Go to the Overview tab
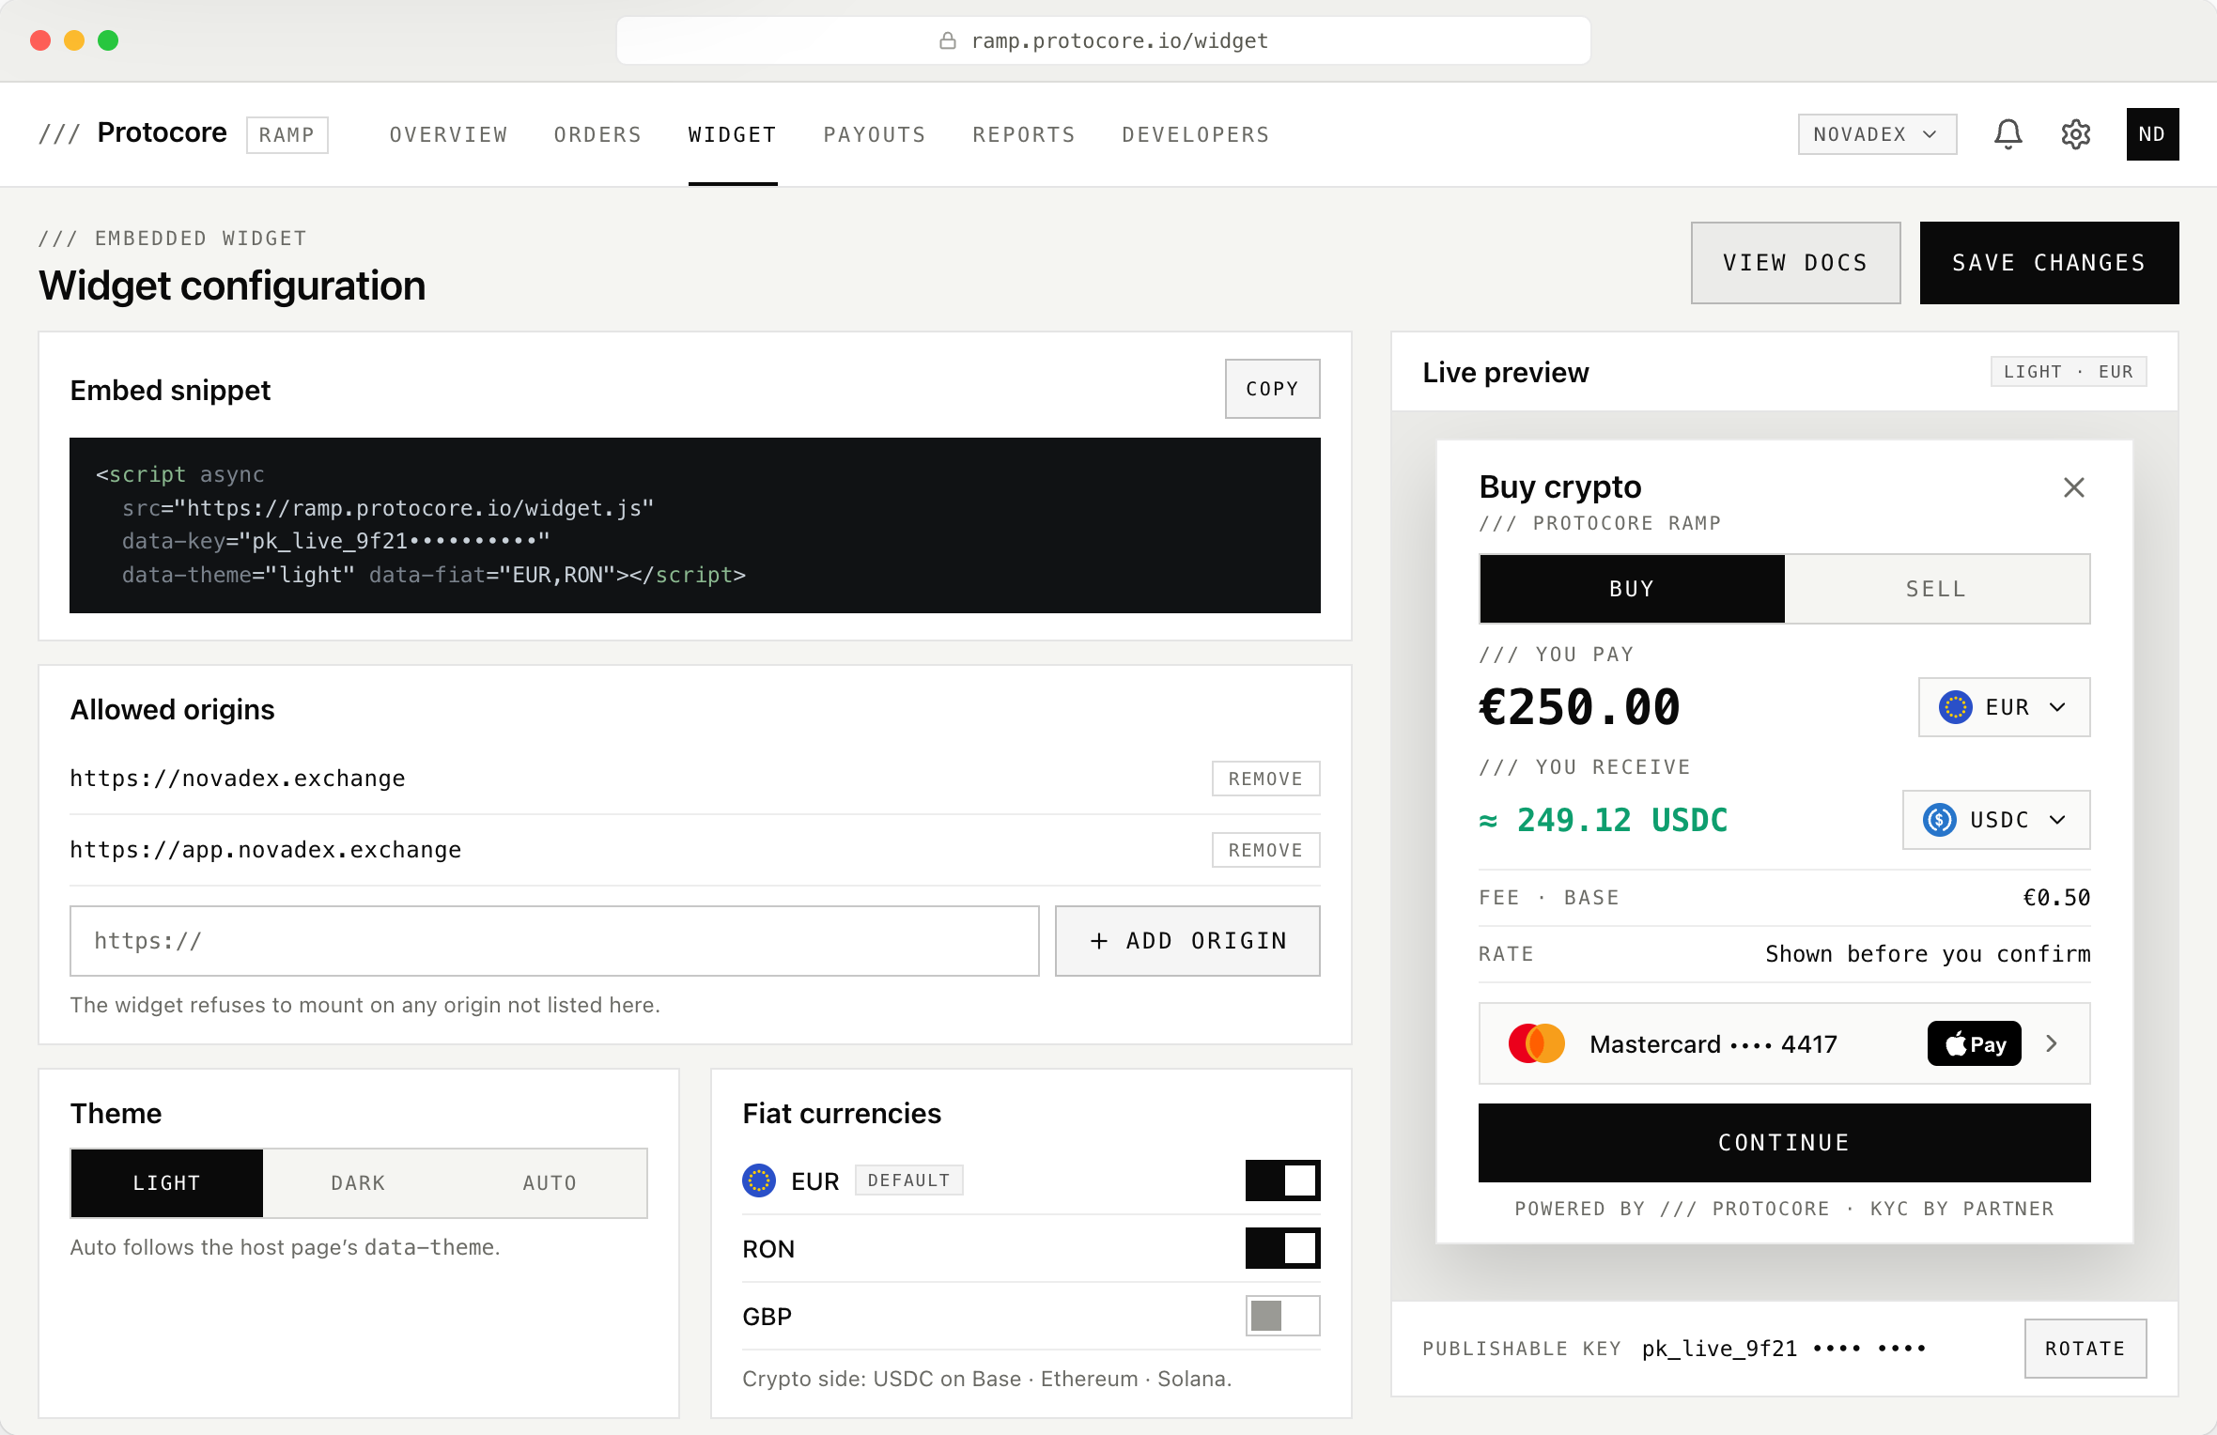Image resolution: width=2217 pixels, height=1435 pixels. point(449,134)
